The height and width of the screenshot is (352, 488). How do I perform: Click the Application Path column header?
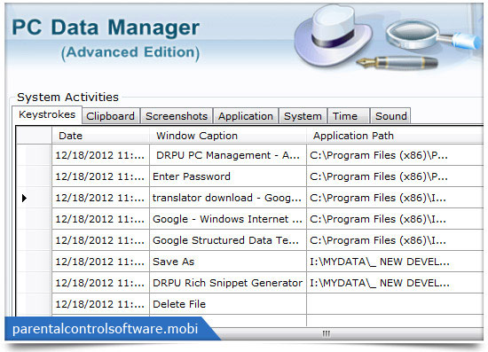click(395, 136)
